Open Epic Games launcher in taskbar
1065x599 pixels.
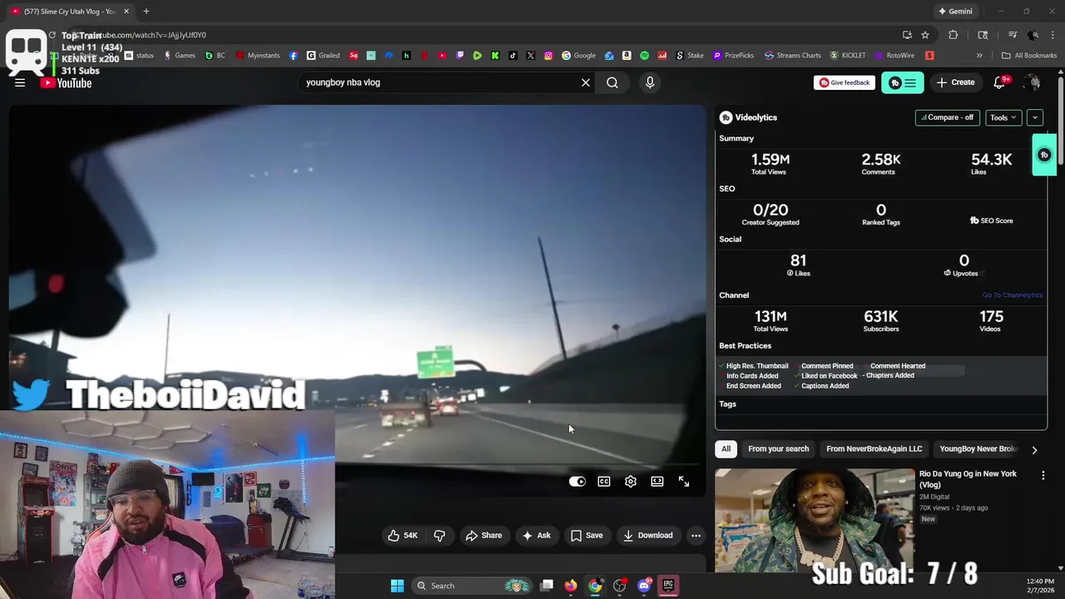click(x=668, y=586)
